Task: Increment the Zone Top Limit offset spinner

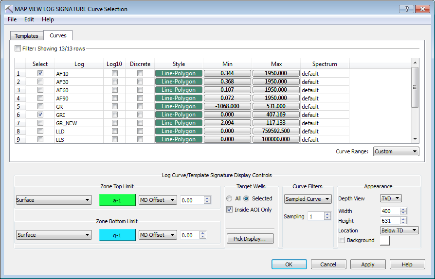Action: point(208,198)
